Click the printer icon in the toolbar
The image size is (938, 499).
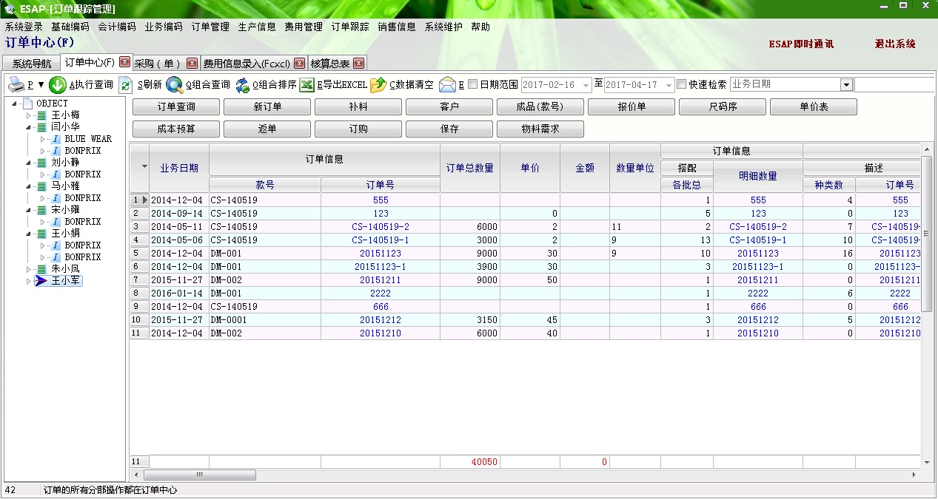tap(16, 85)
